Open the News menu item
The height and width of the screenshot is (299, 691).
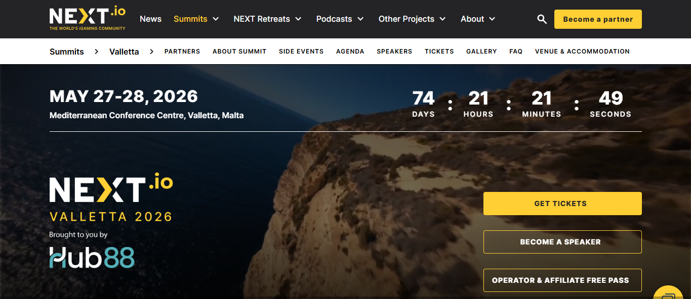(x=150, y=19)
